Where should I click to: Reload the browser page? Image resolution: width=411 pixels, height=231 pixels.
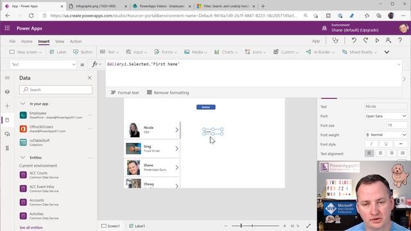click(31, 15)
